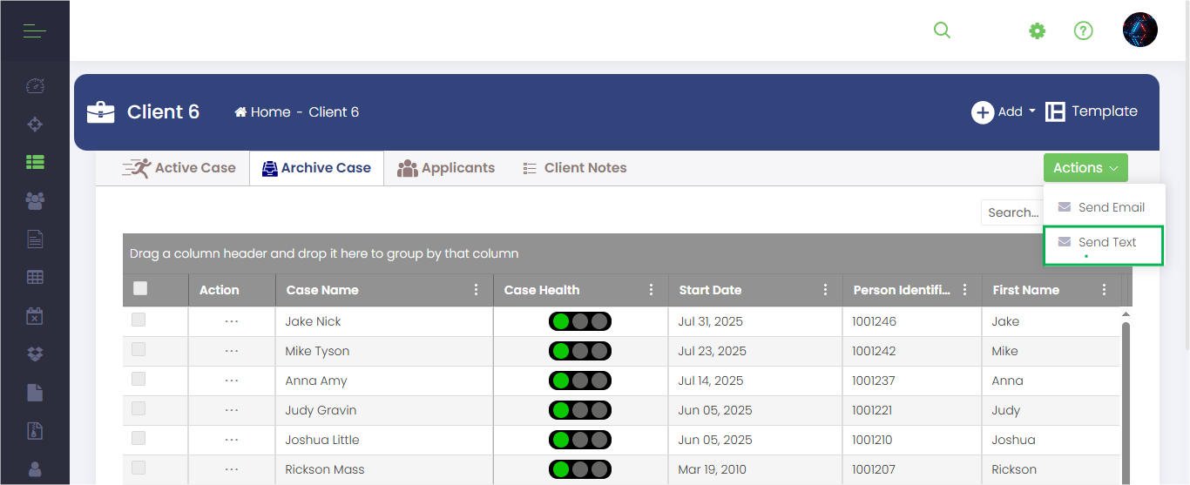
Task: Switch to the Active Case tab
Action: (179, 168)
